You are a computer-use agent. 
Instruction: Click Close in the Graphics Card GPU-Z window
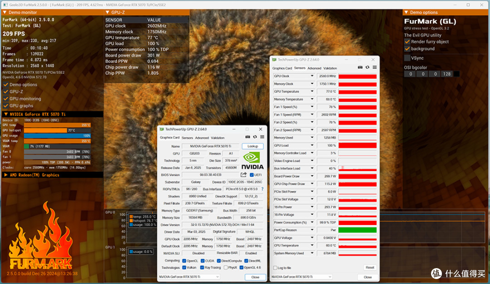(255, 277)
